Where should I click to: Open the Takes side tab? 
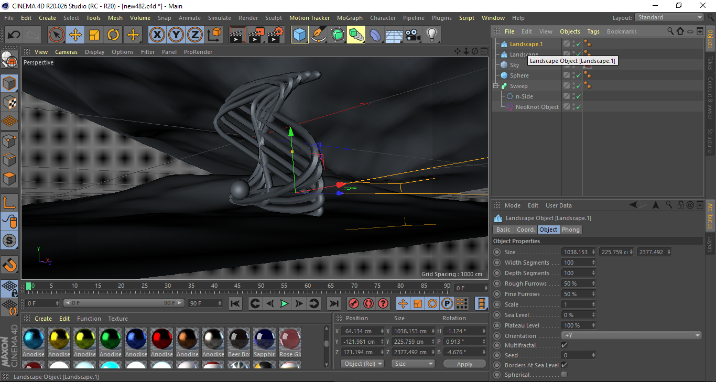(710, 63)
